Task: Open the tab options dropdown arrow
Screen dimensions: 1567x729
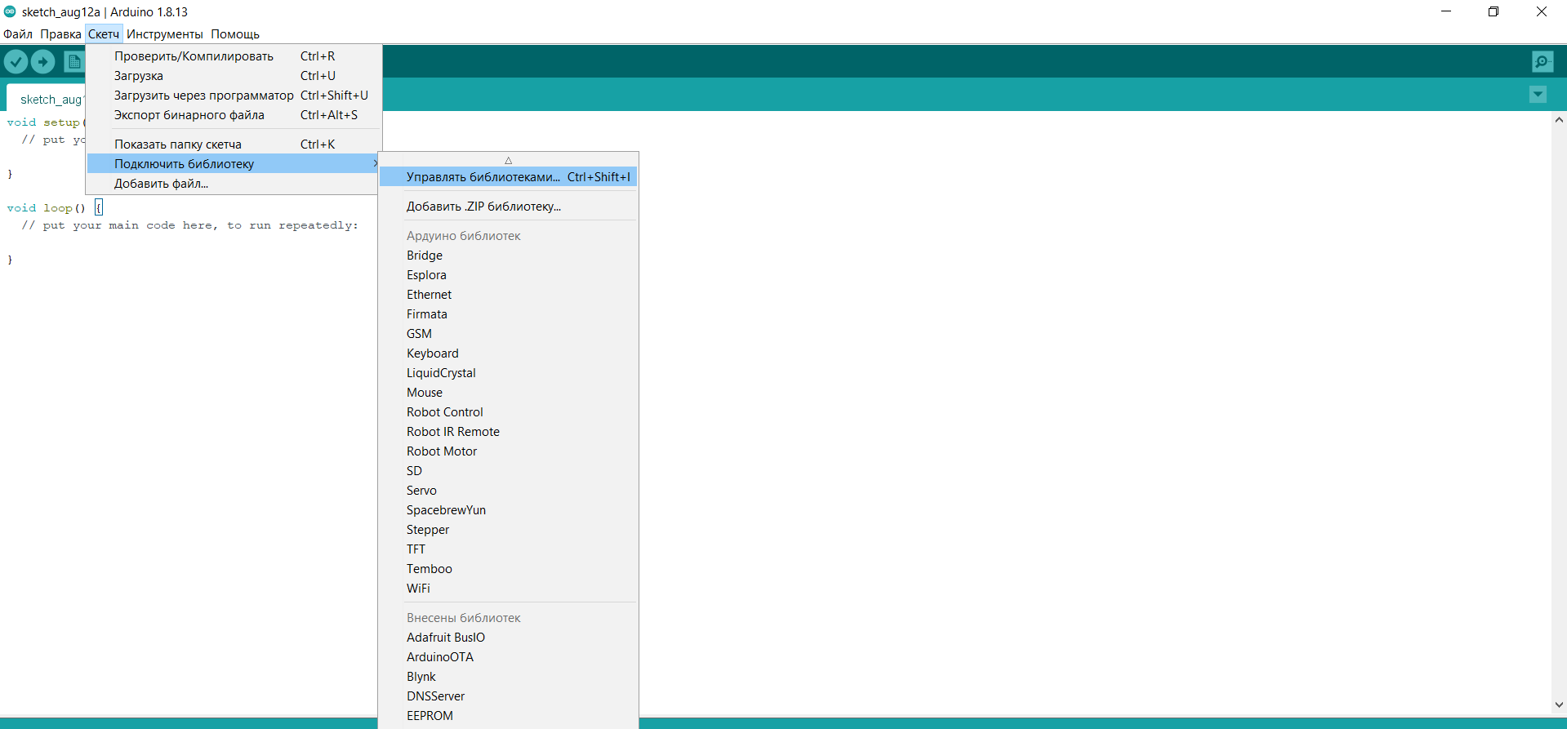Action: 1538,94
